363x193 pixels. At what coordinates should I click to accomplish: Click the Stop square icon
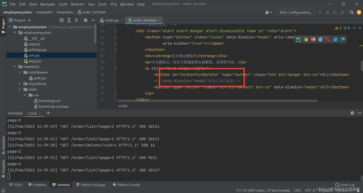[342, 12]
